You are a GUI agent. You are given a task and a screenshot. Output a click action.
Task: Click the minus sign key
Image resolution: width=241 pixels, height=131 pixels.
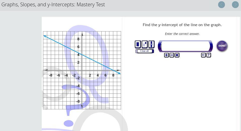(172, 55)
